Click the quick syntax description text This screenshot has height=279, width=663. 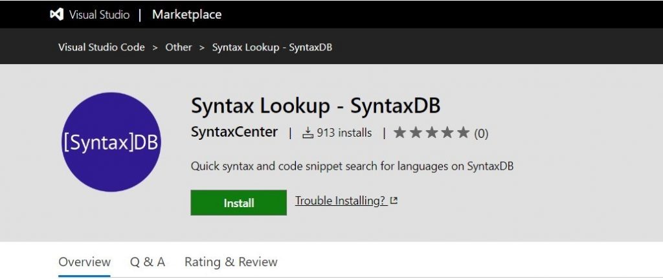pyautogui.click(x=352, y=166)
